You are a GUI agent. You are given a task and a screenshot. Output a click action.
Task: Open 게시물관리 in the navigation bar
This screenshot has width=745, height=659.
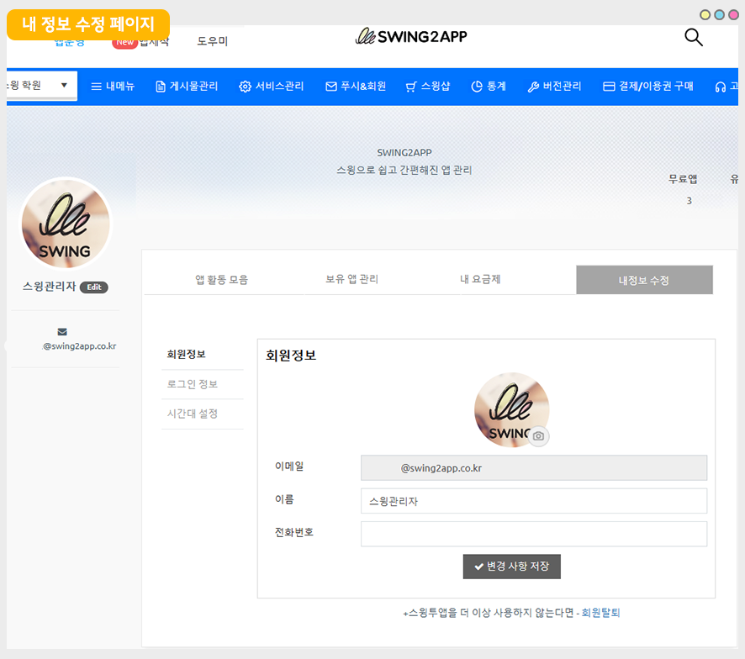pos(187,86)
